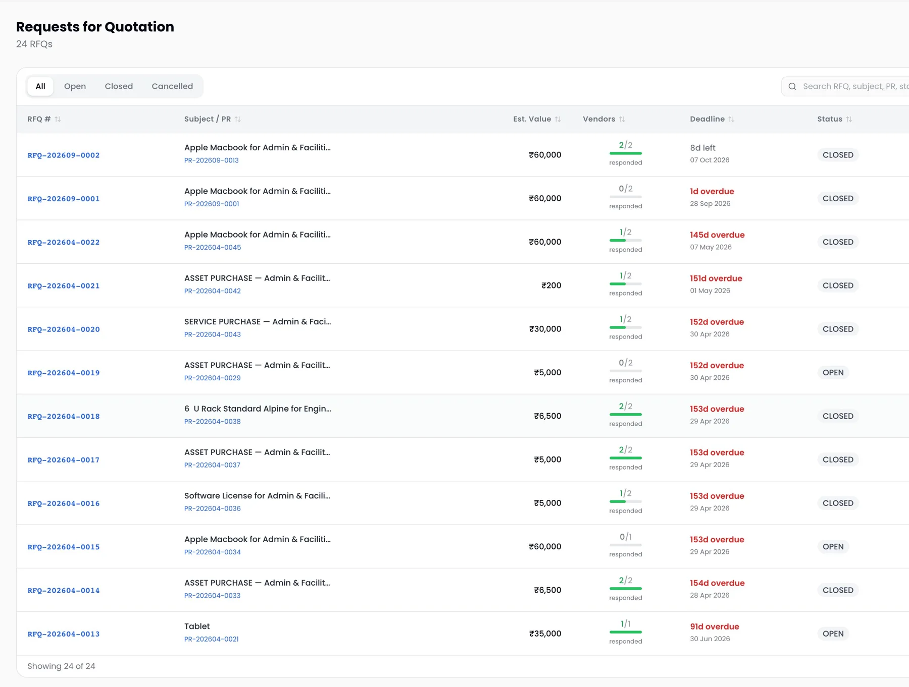Click '6 U Rack Standard Alpine' subject
Screen dimensions: 909x687
tap(258, 409)
